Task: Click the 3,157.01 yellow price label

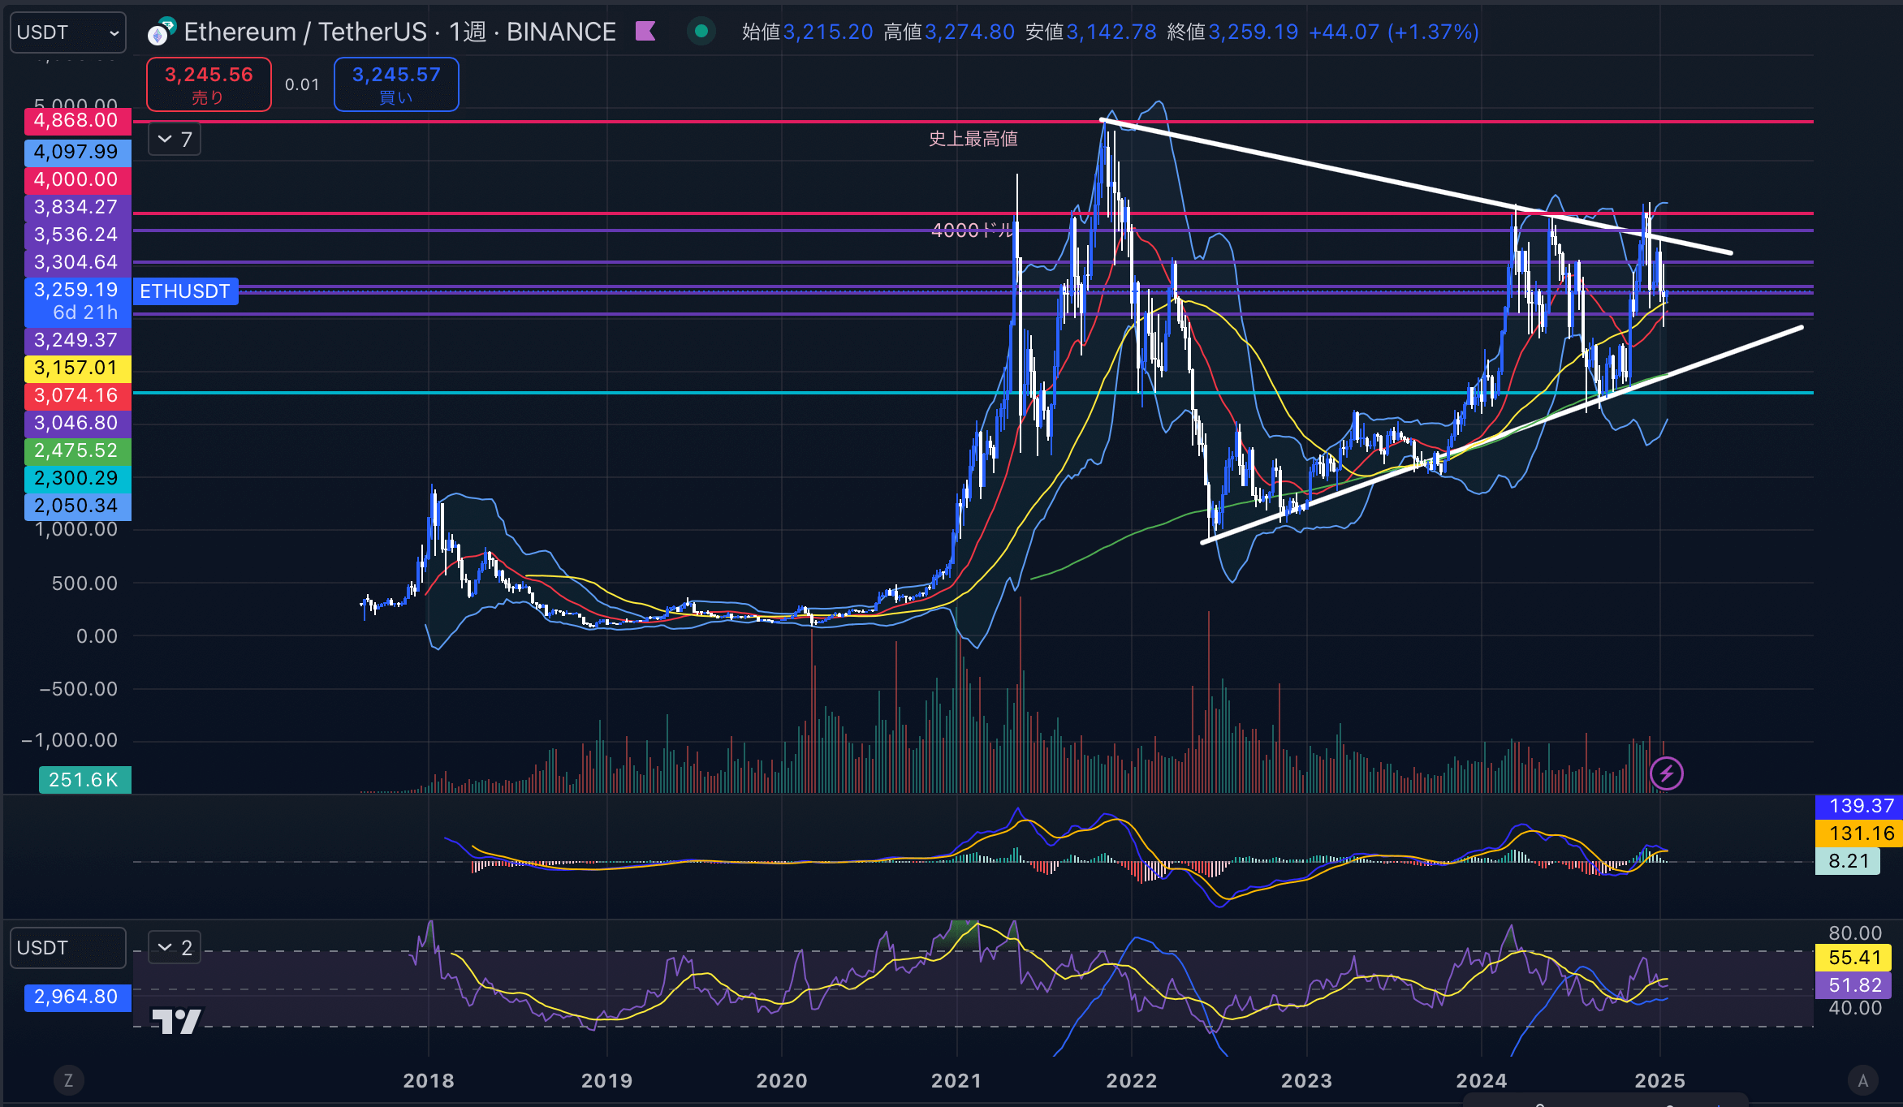Action: point(78,368)
